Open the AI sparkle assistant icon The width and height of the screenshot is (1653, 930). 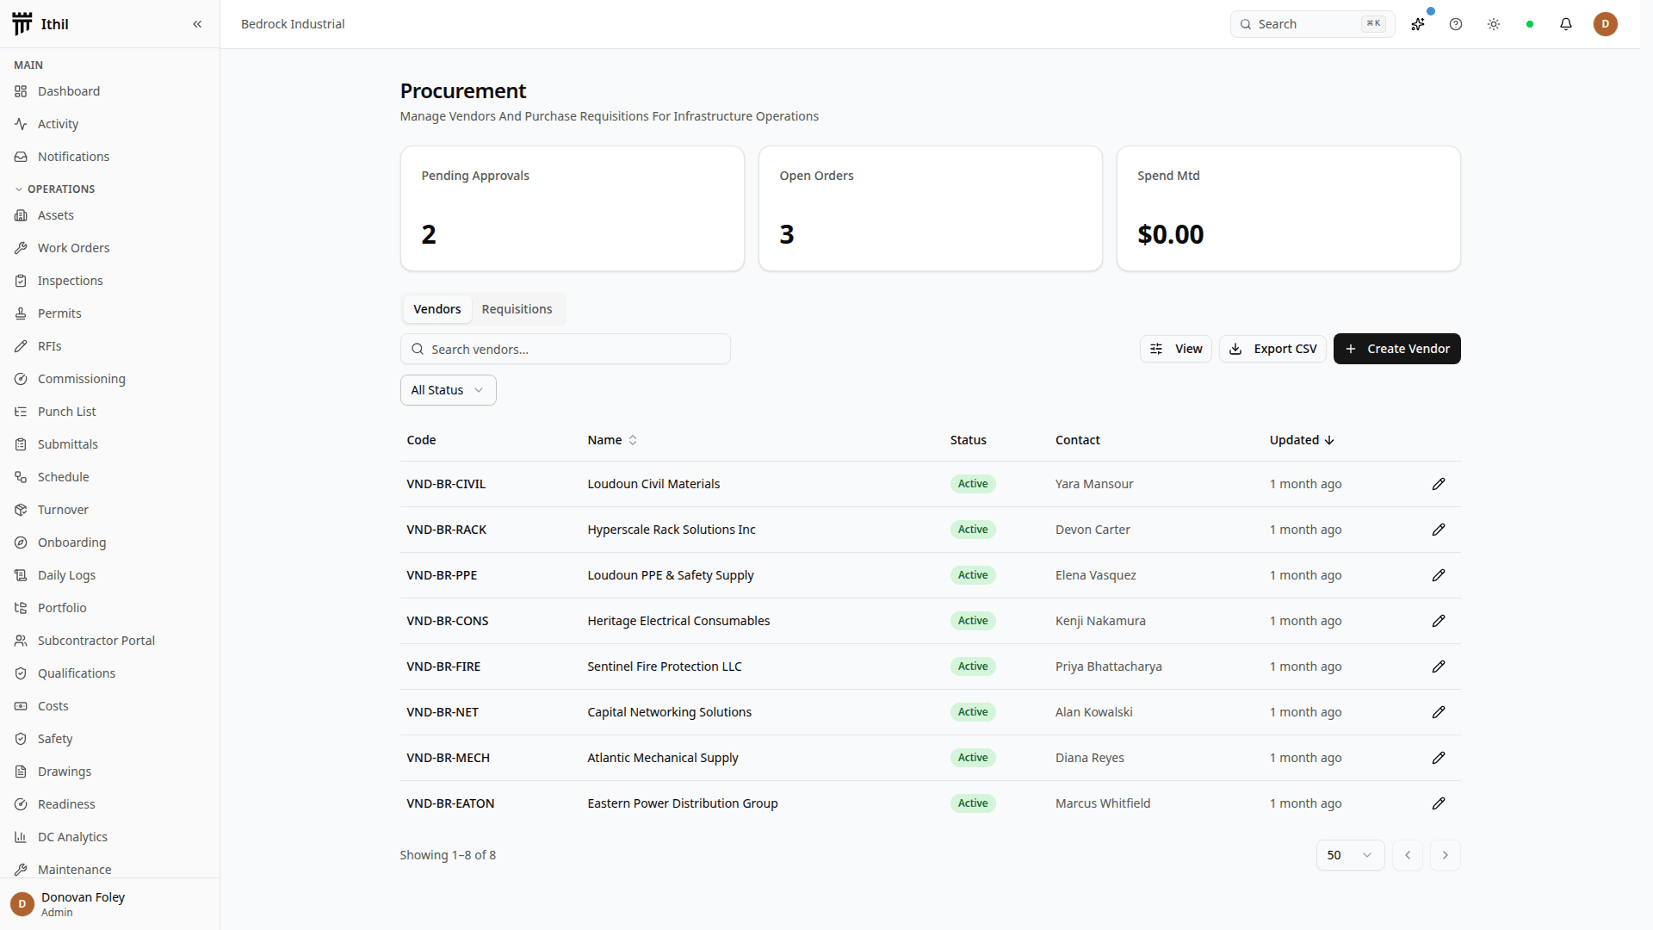click(x=1418, y=24)
